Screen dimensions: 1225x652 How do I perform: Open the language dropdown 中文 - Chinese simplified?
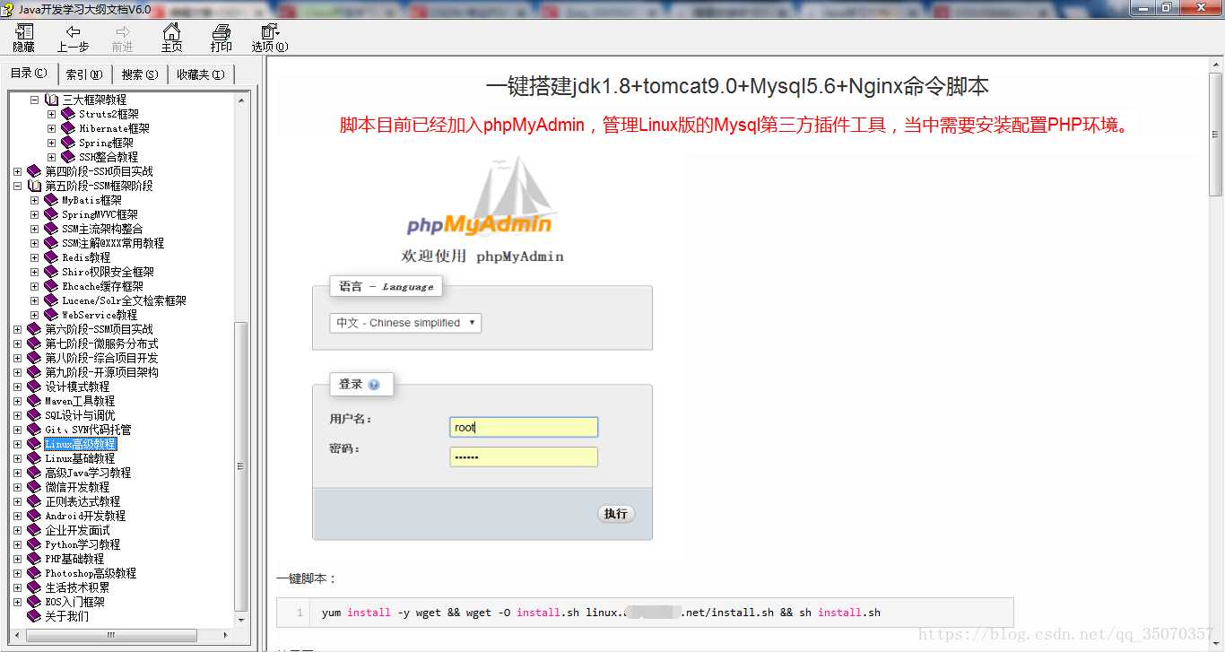[405, 323]
